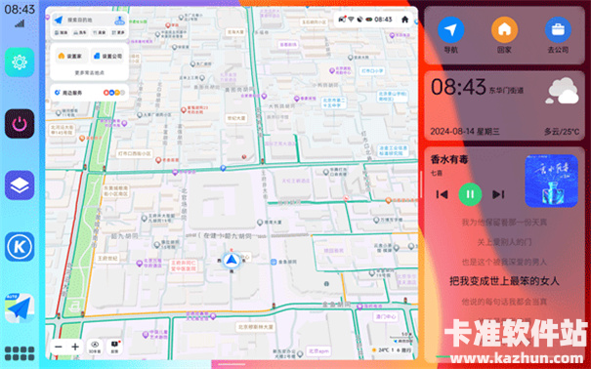Open the user profile avatar in search bar

pos(119,20)
